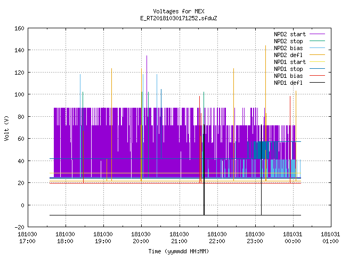This screenshot has height=256, width=341.
Task: Click the 140 y-axis tick label
Action: tap(19, 50)
